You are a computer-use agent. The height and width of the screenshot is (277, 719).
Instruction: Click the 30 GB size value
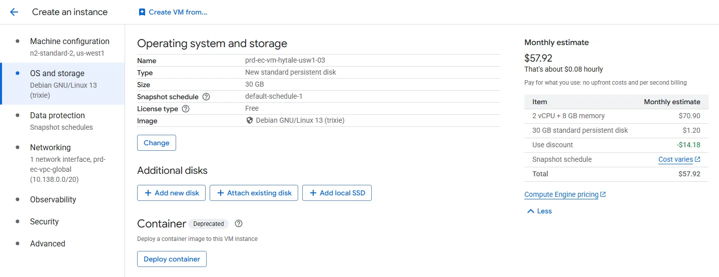(x=255, y=84)
